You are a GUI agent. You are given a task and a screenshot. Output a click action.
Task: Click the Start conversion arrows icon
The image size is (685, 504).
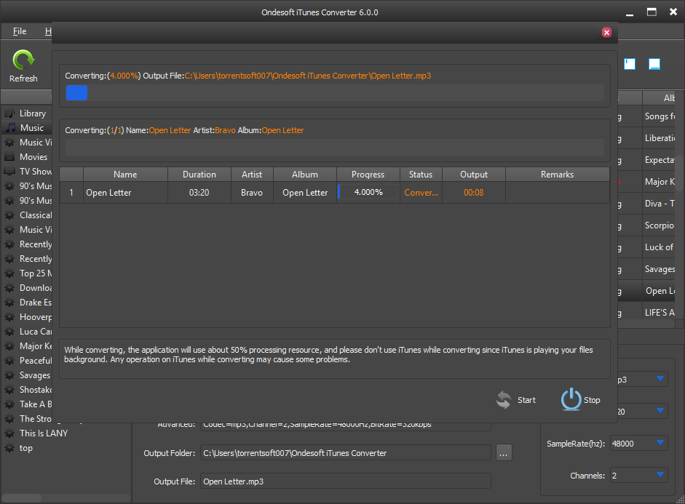tap(504, 400)
